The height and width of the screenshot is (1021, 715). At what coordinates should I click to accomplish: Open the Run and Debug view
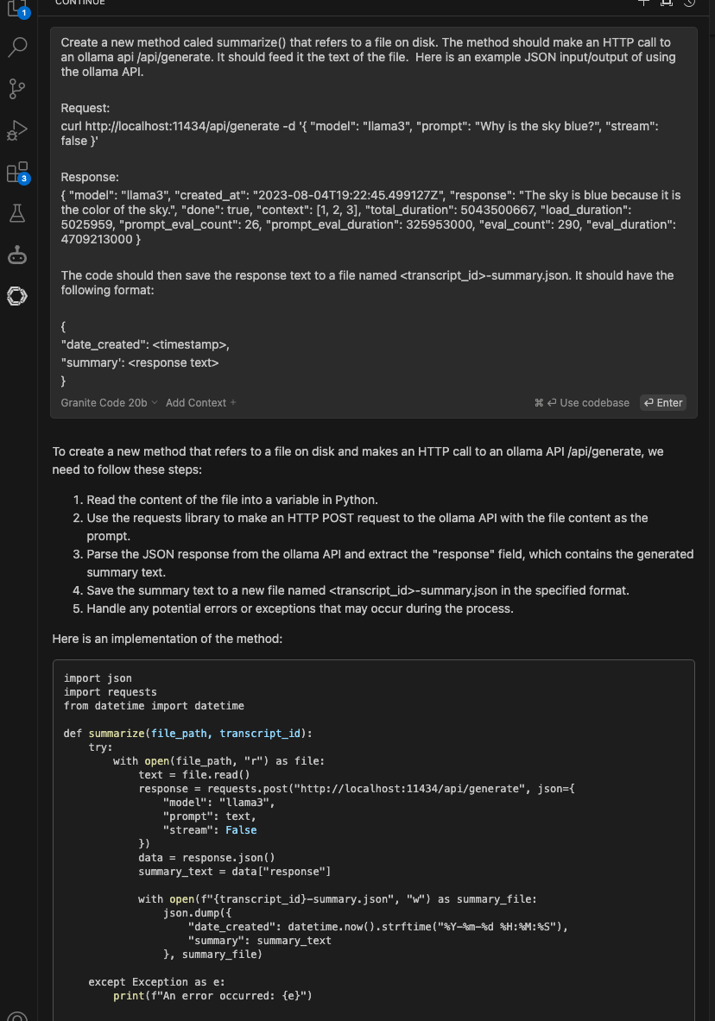(x=16, y=130)
